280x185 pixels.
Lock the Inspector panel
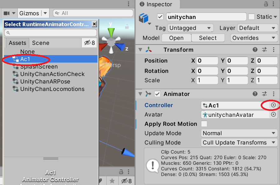click(266, 4)
